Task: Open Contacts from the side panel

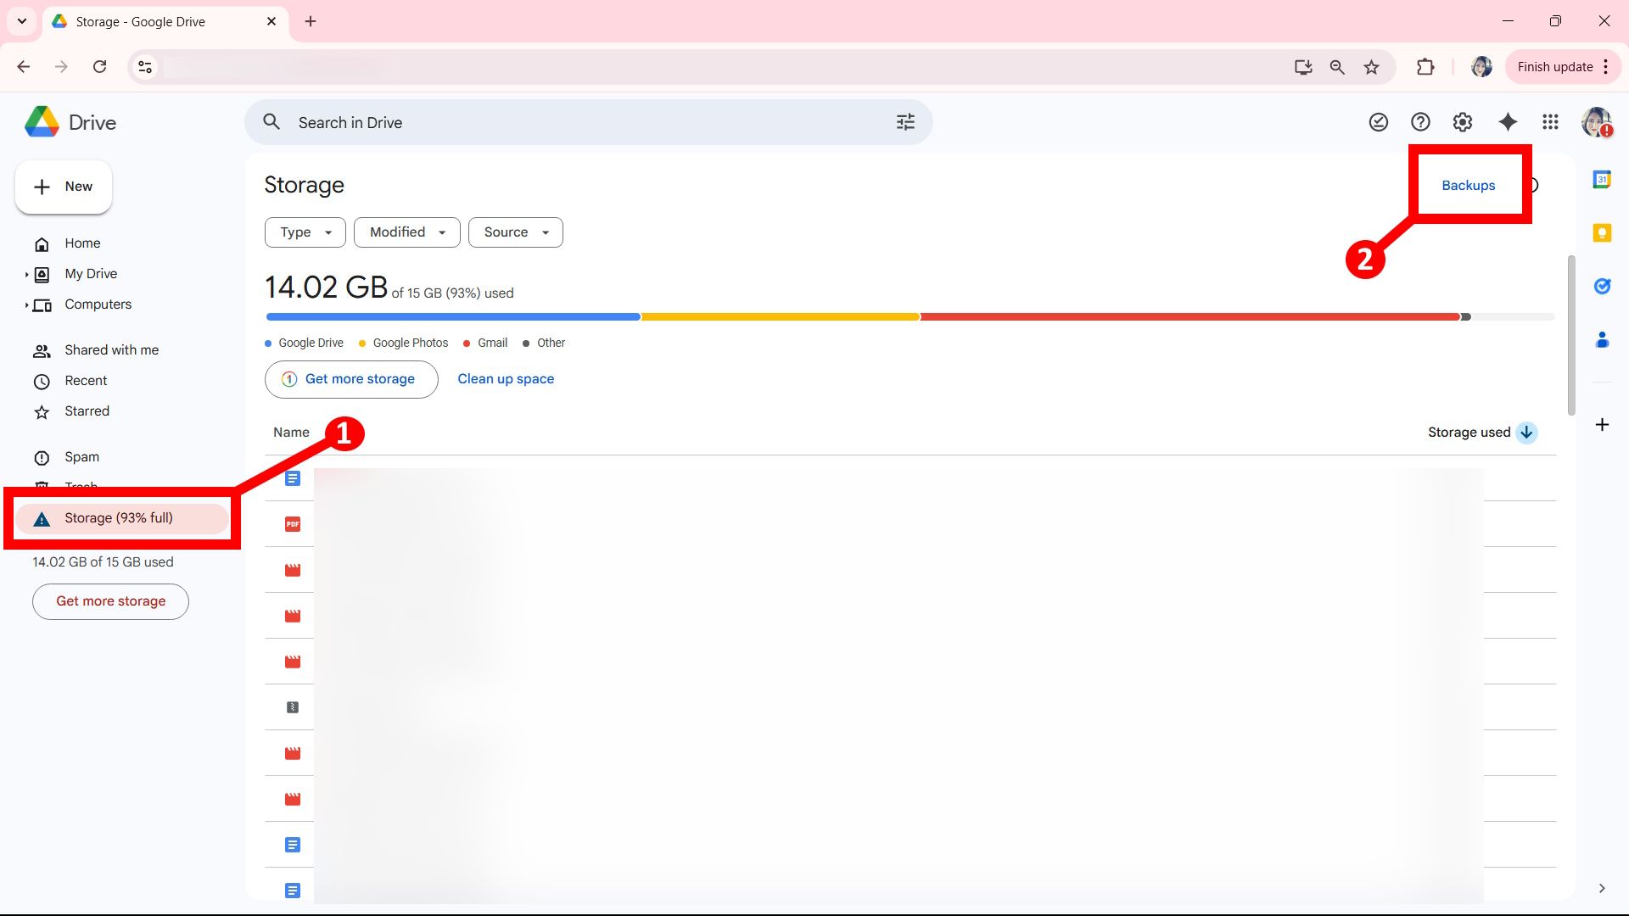Action: pyautogui.click(x=1603, y=340)
